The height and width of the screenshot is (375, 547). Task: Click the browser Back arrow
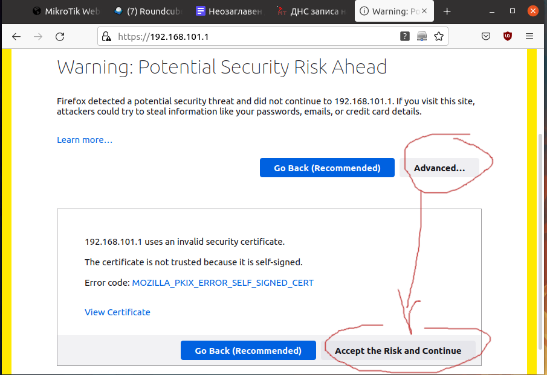pos(16,37)
